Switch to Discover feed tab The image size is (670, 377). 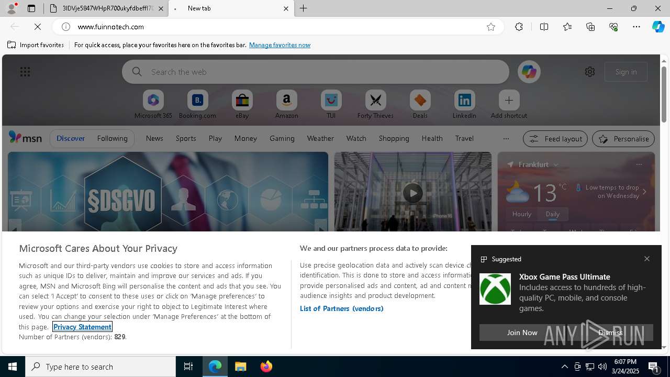click(x=71, y=138)
